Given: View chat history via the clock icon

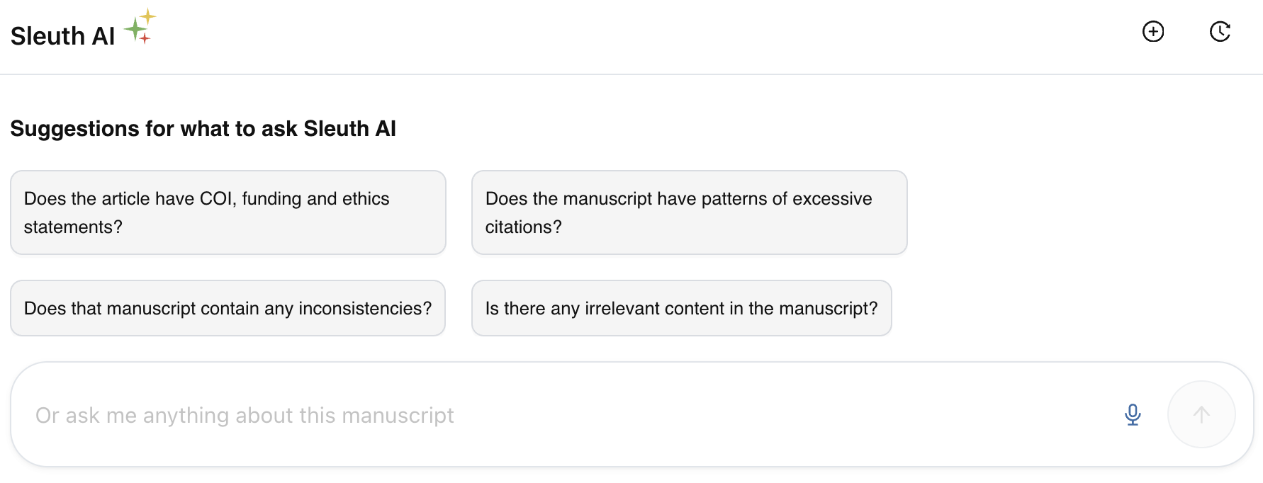Looking at the screenshot, I should (x=1220, y=31).
